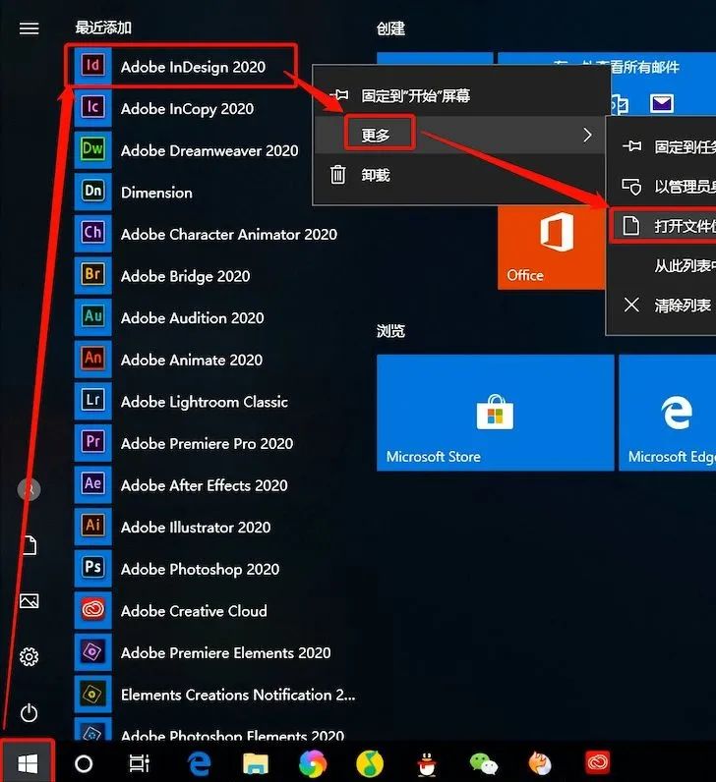Open Adobe Photoshop 2020 icon
Viewport: 716px width, 782px height.
(x=92, y=568)
